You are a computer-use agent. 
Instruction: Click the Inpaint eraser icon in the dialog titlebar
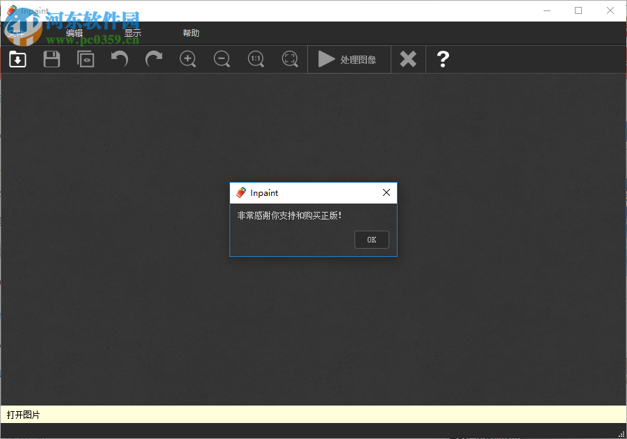point(241,192)
